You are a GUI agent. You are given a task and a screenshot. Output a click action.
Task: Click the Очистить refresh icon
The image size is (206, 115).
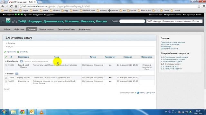[x=18, y=52]
